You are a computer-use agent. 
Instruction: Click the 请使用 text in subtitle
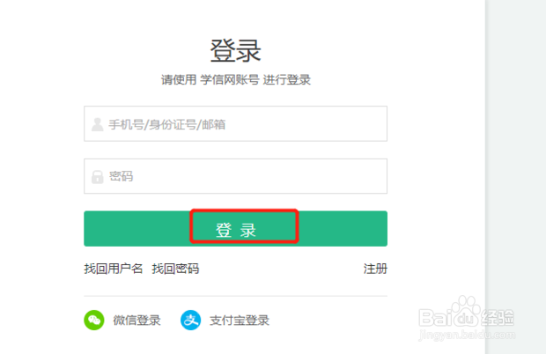179,80
